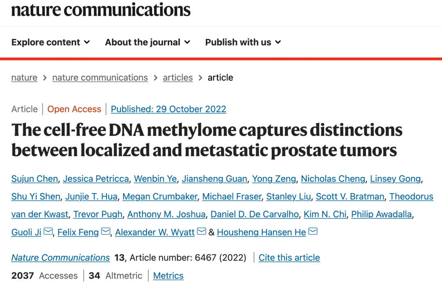Click the nature communications logo

tap(101, 10)
